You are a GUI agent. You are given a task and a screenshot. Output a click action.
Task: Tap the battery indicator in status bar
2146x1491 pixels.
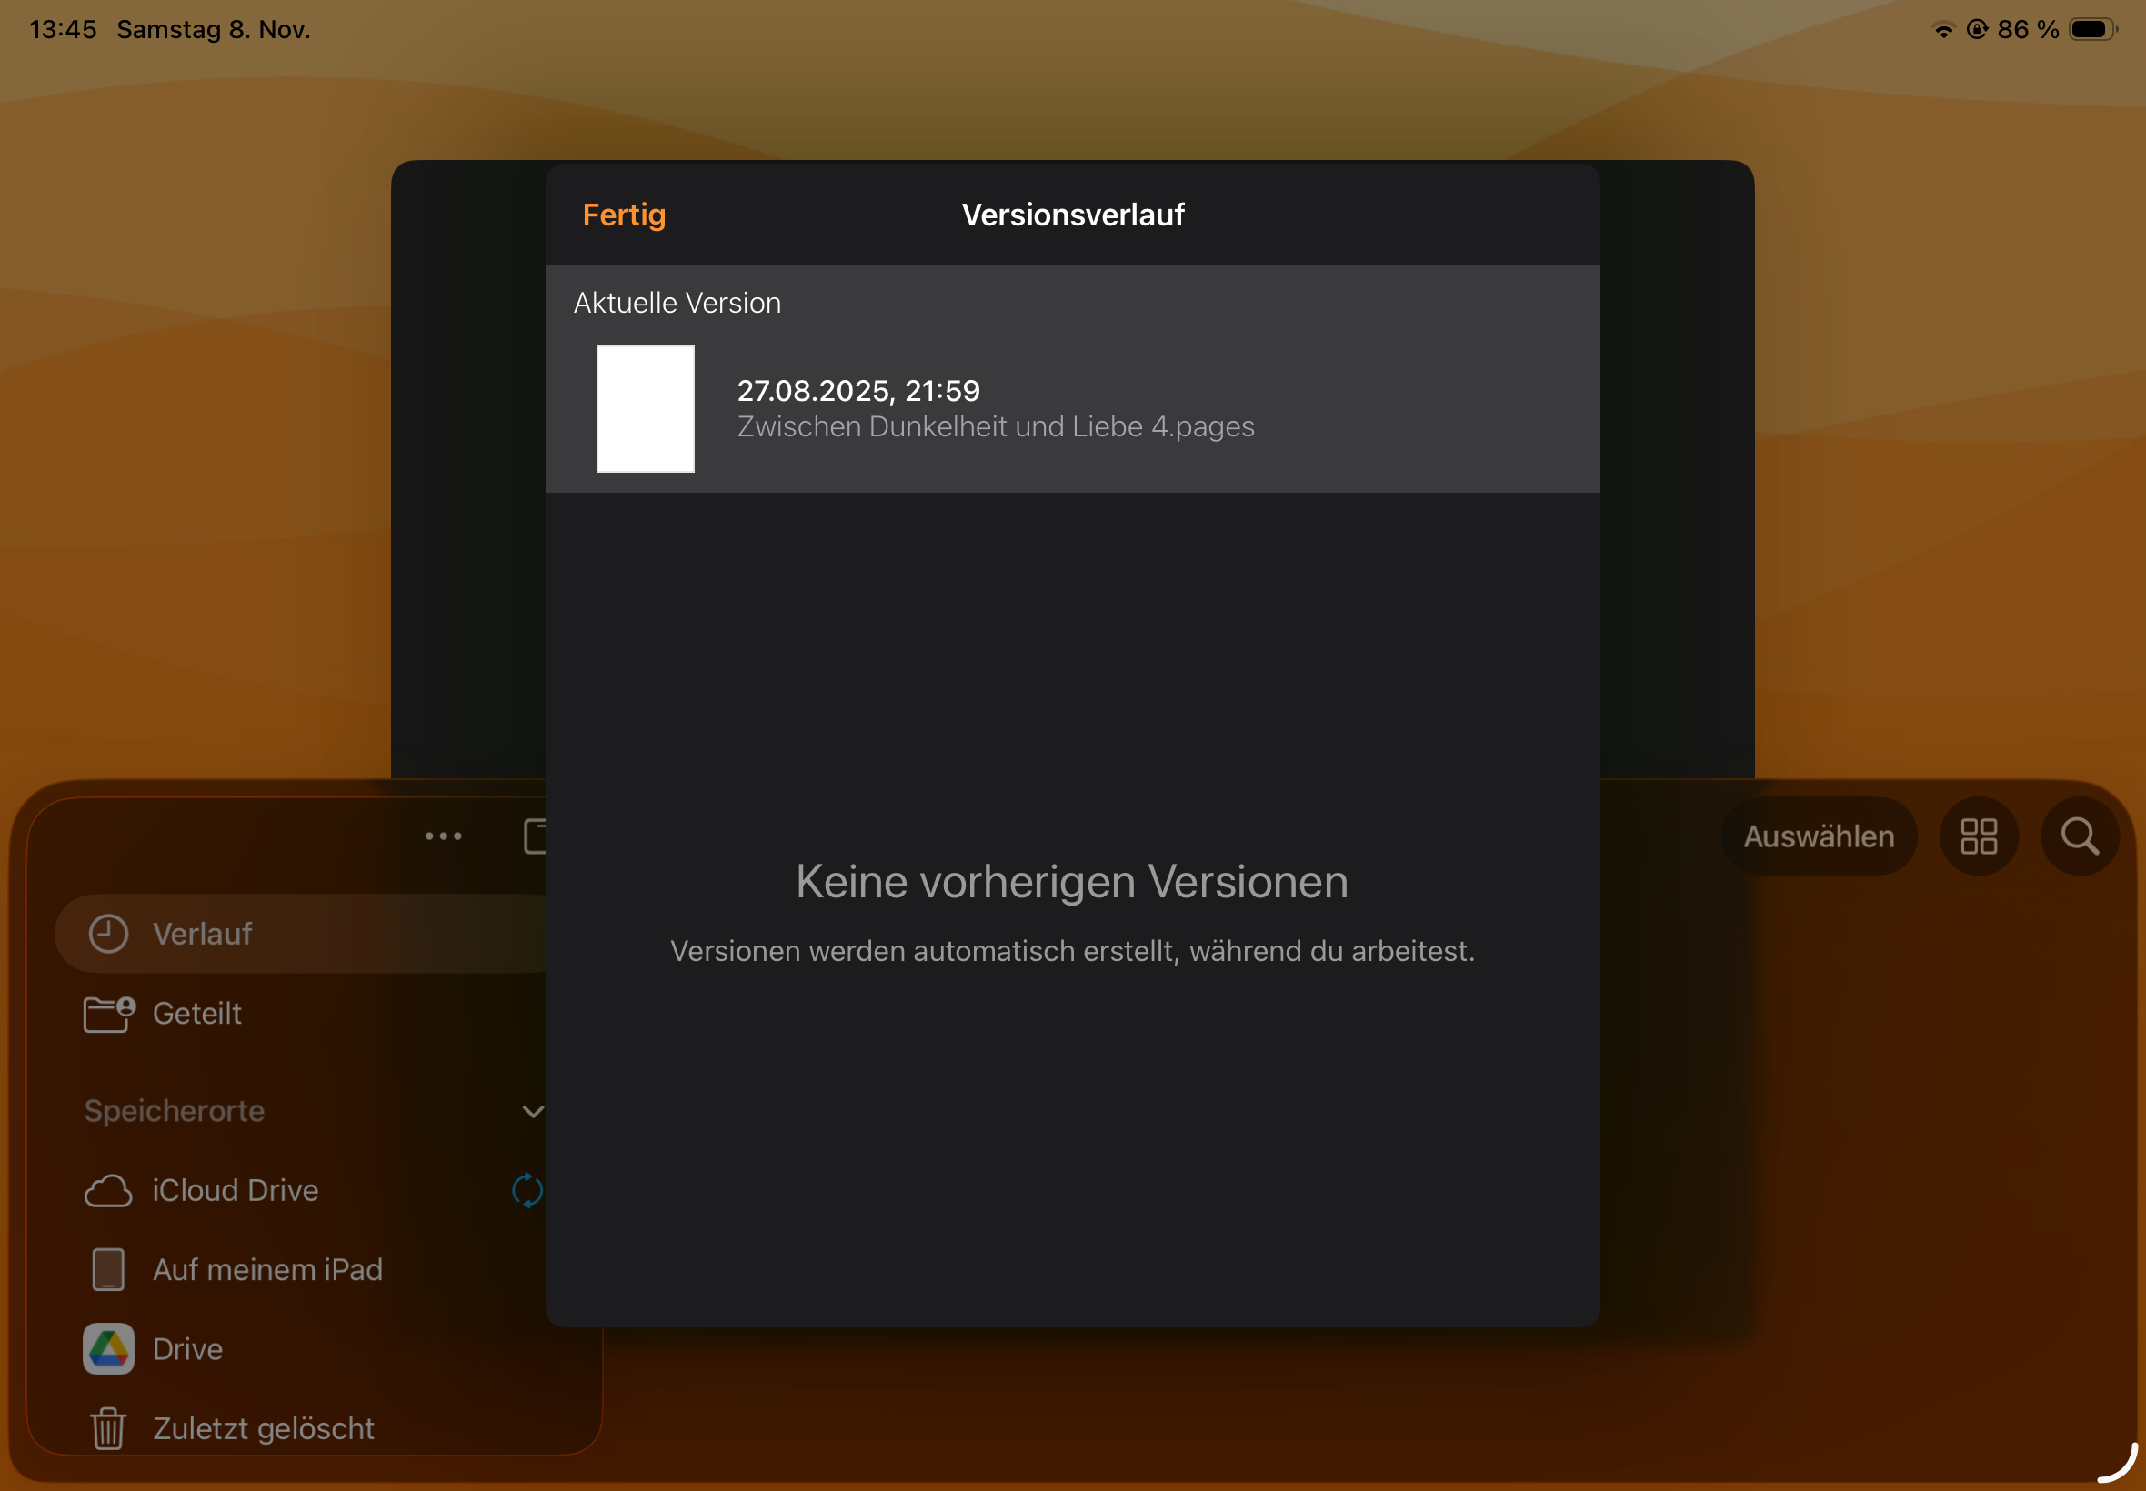click(x=2091, y=29)
